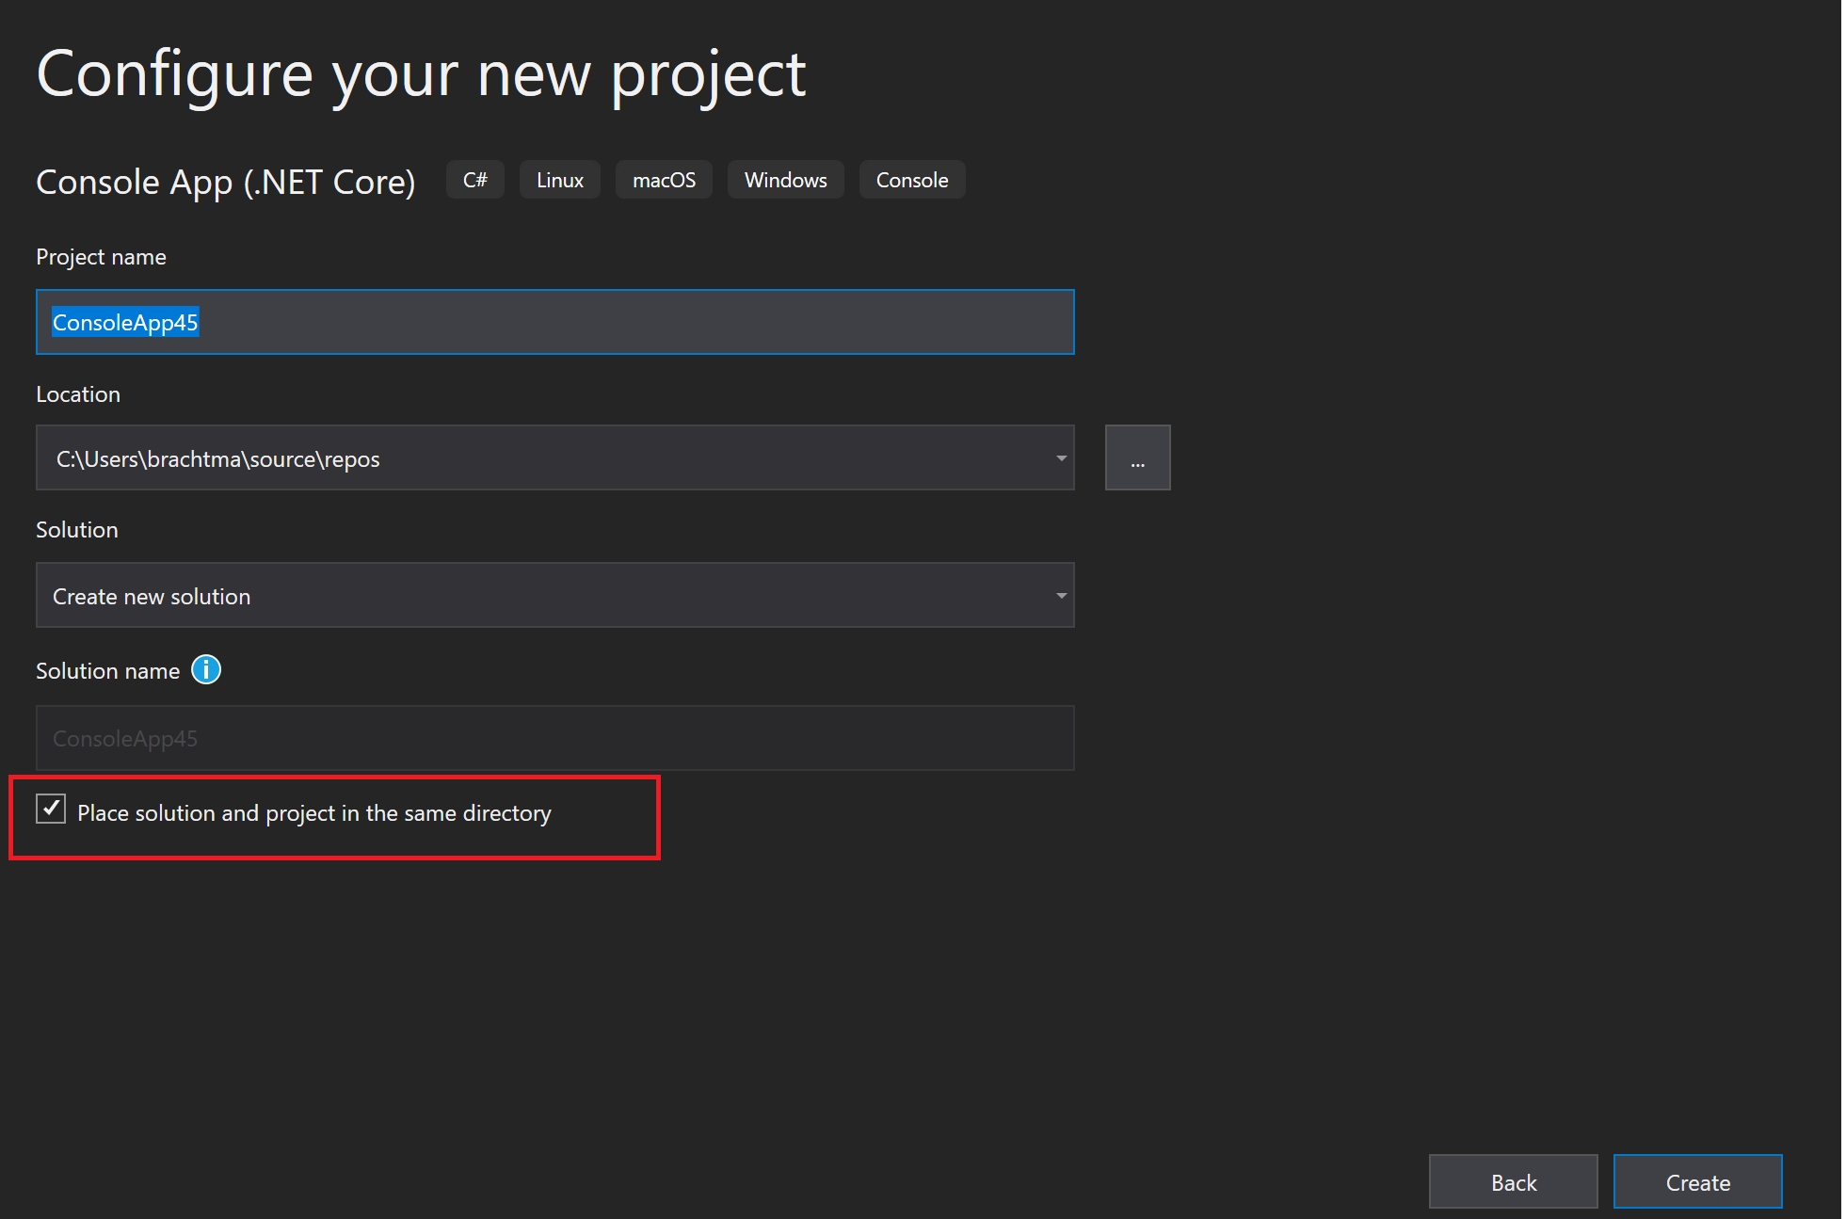Image resolution: width=1846 pixels, height=1219 pixels.
Task: Click the macOS platform tag
Action: click(x=664, y=179)
